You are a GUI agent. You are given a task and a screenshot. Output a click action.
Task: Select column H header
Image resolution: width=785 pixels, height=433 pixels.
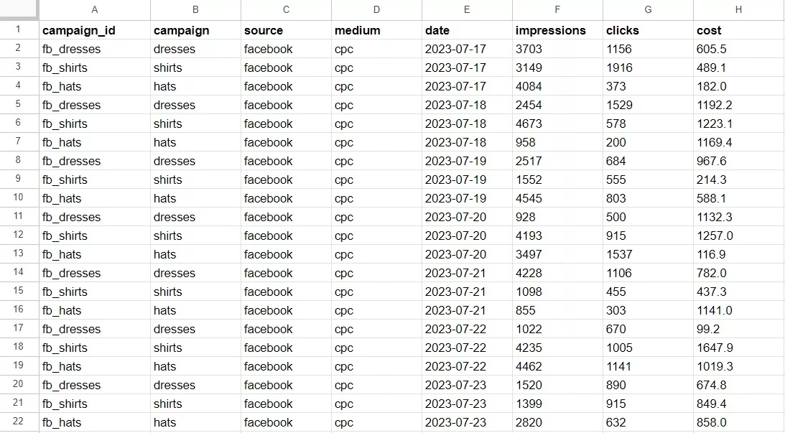click(738, 9)
